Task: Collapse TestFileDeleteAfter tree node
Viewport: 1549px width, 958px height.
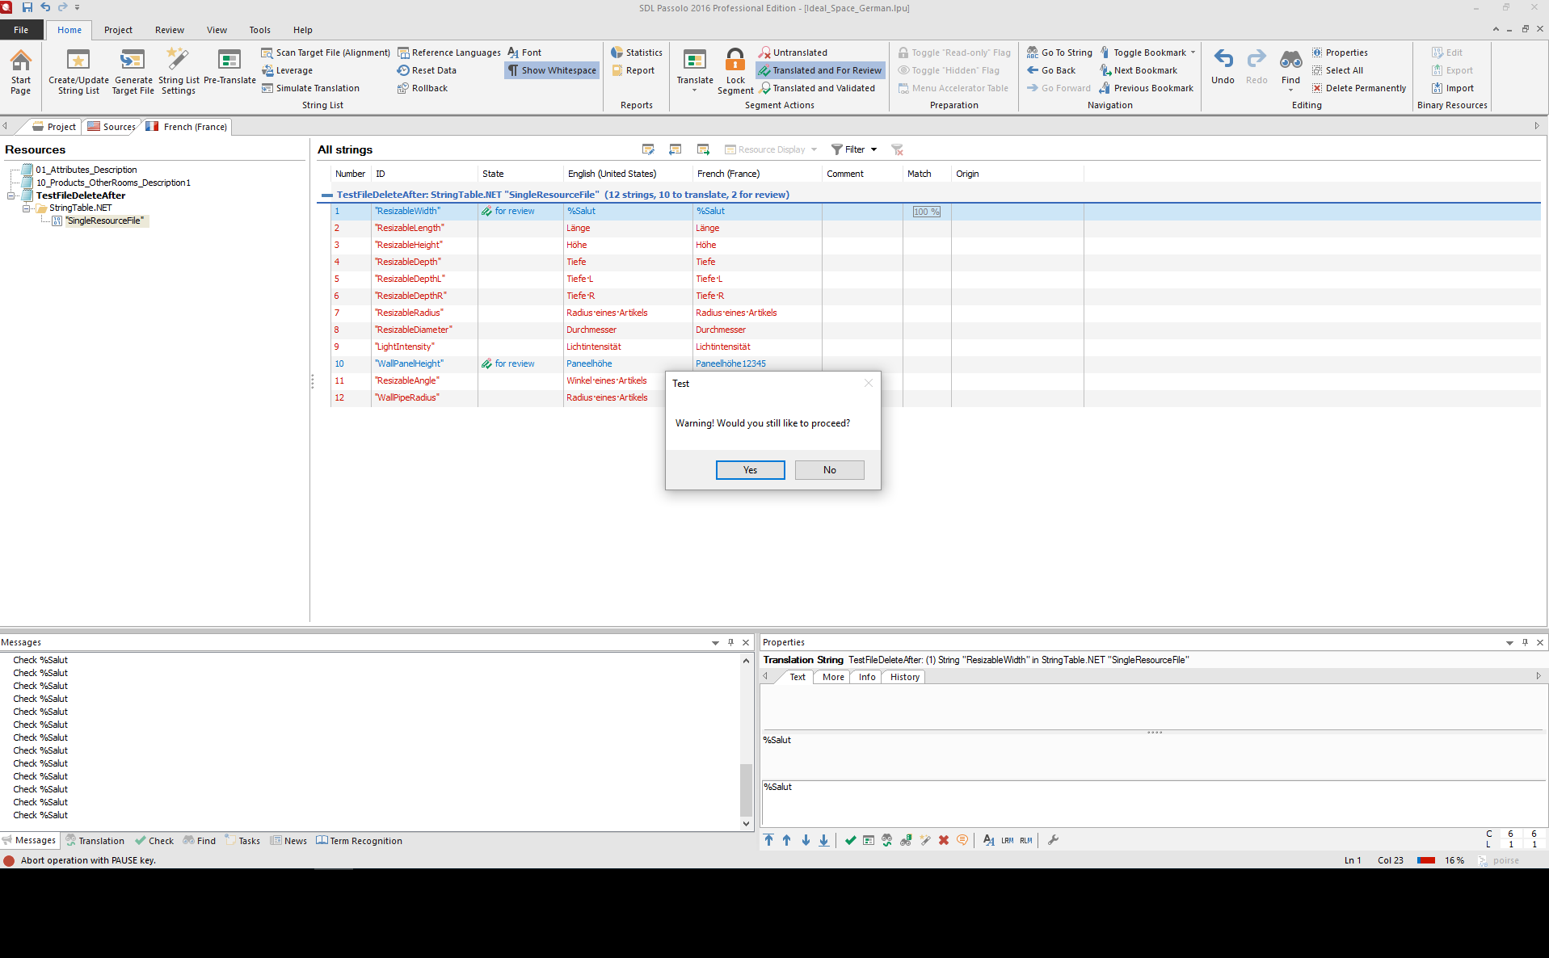Action: coord(11,195)
